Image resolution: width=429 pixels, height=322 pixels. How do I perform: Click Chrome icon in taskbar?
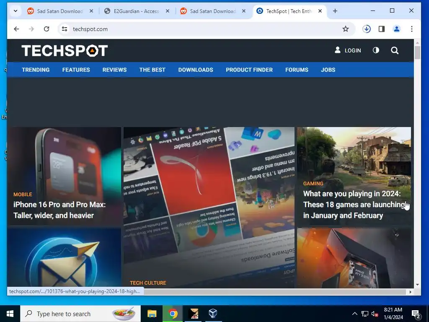tap(173, 314)
